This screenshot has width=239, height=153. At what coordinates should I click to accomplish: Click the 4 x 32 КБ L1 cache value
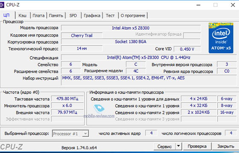click(x=198, y=105)
